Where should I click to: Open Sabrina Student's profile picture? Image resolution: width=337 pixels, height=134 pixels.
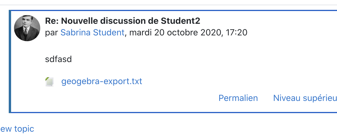(27, 28)
